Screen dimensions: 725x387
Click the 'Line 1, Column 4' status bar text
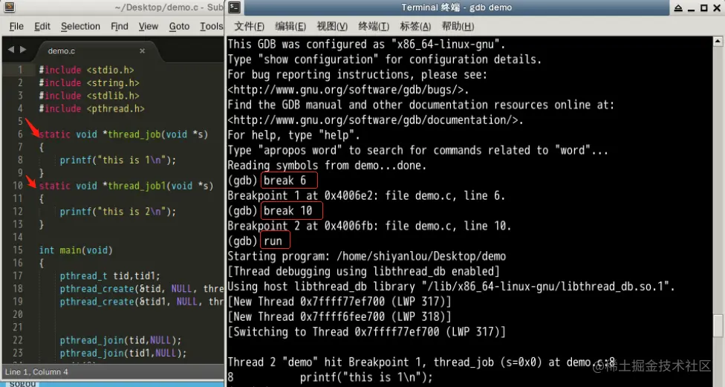pos(36,371)
